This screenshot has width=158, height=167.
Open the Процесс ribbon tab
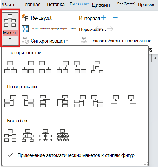point(147,5)
